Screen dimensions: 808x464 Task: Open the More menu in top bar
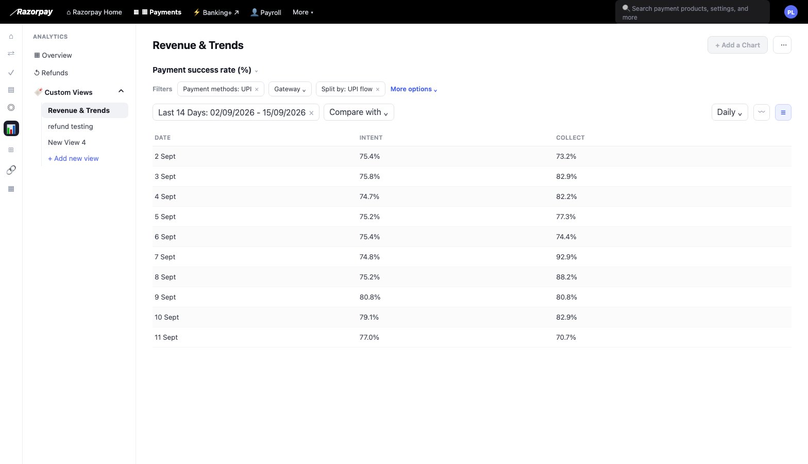(303, 12)
